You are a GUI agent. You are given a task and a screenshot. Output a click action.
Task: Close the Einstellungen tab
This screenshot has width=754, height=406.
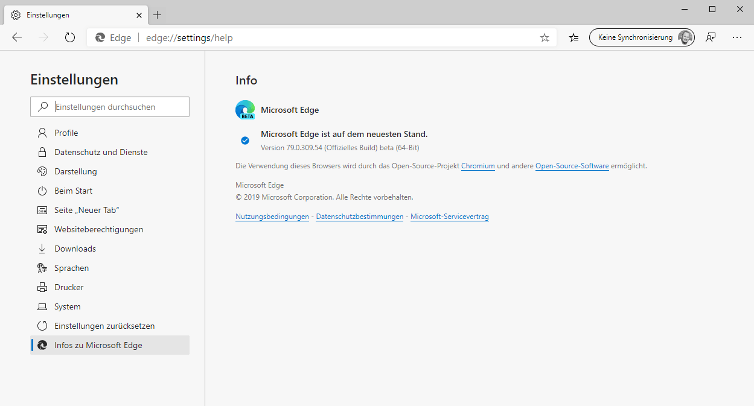coord(139,14)
